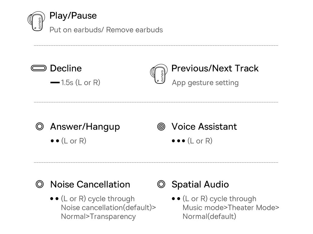Select the Previous/Next Track title
This screenshot has width=313, height=234.
[x=215, y=68]
